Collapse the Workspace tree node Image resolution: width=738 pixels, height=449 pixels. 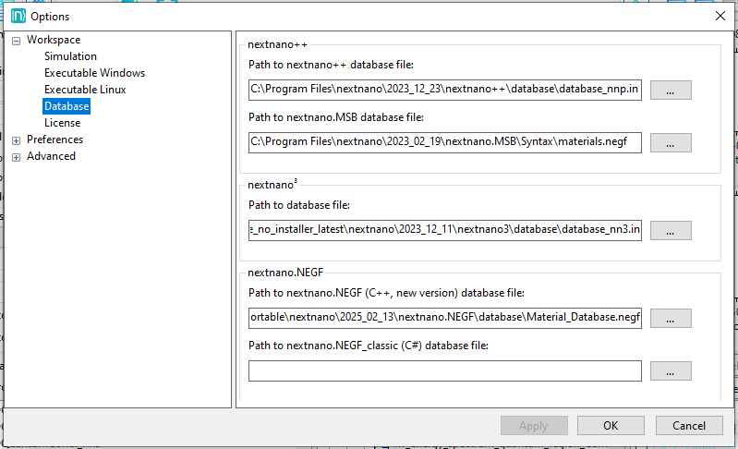17,41
